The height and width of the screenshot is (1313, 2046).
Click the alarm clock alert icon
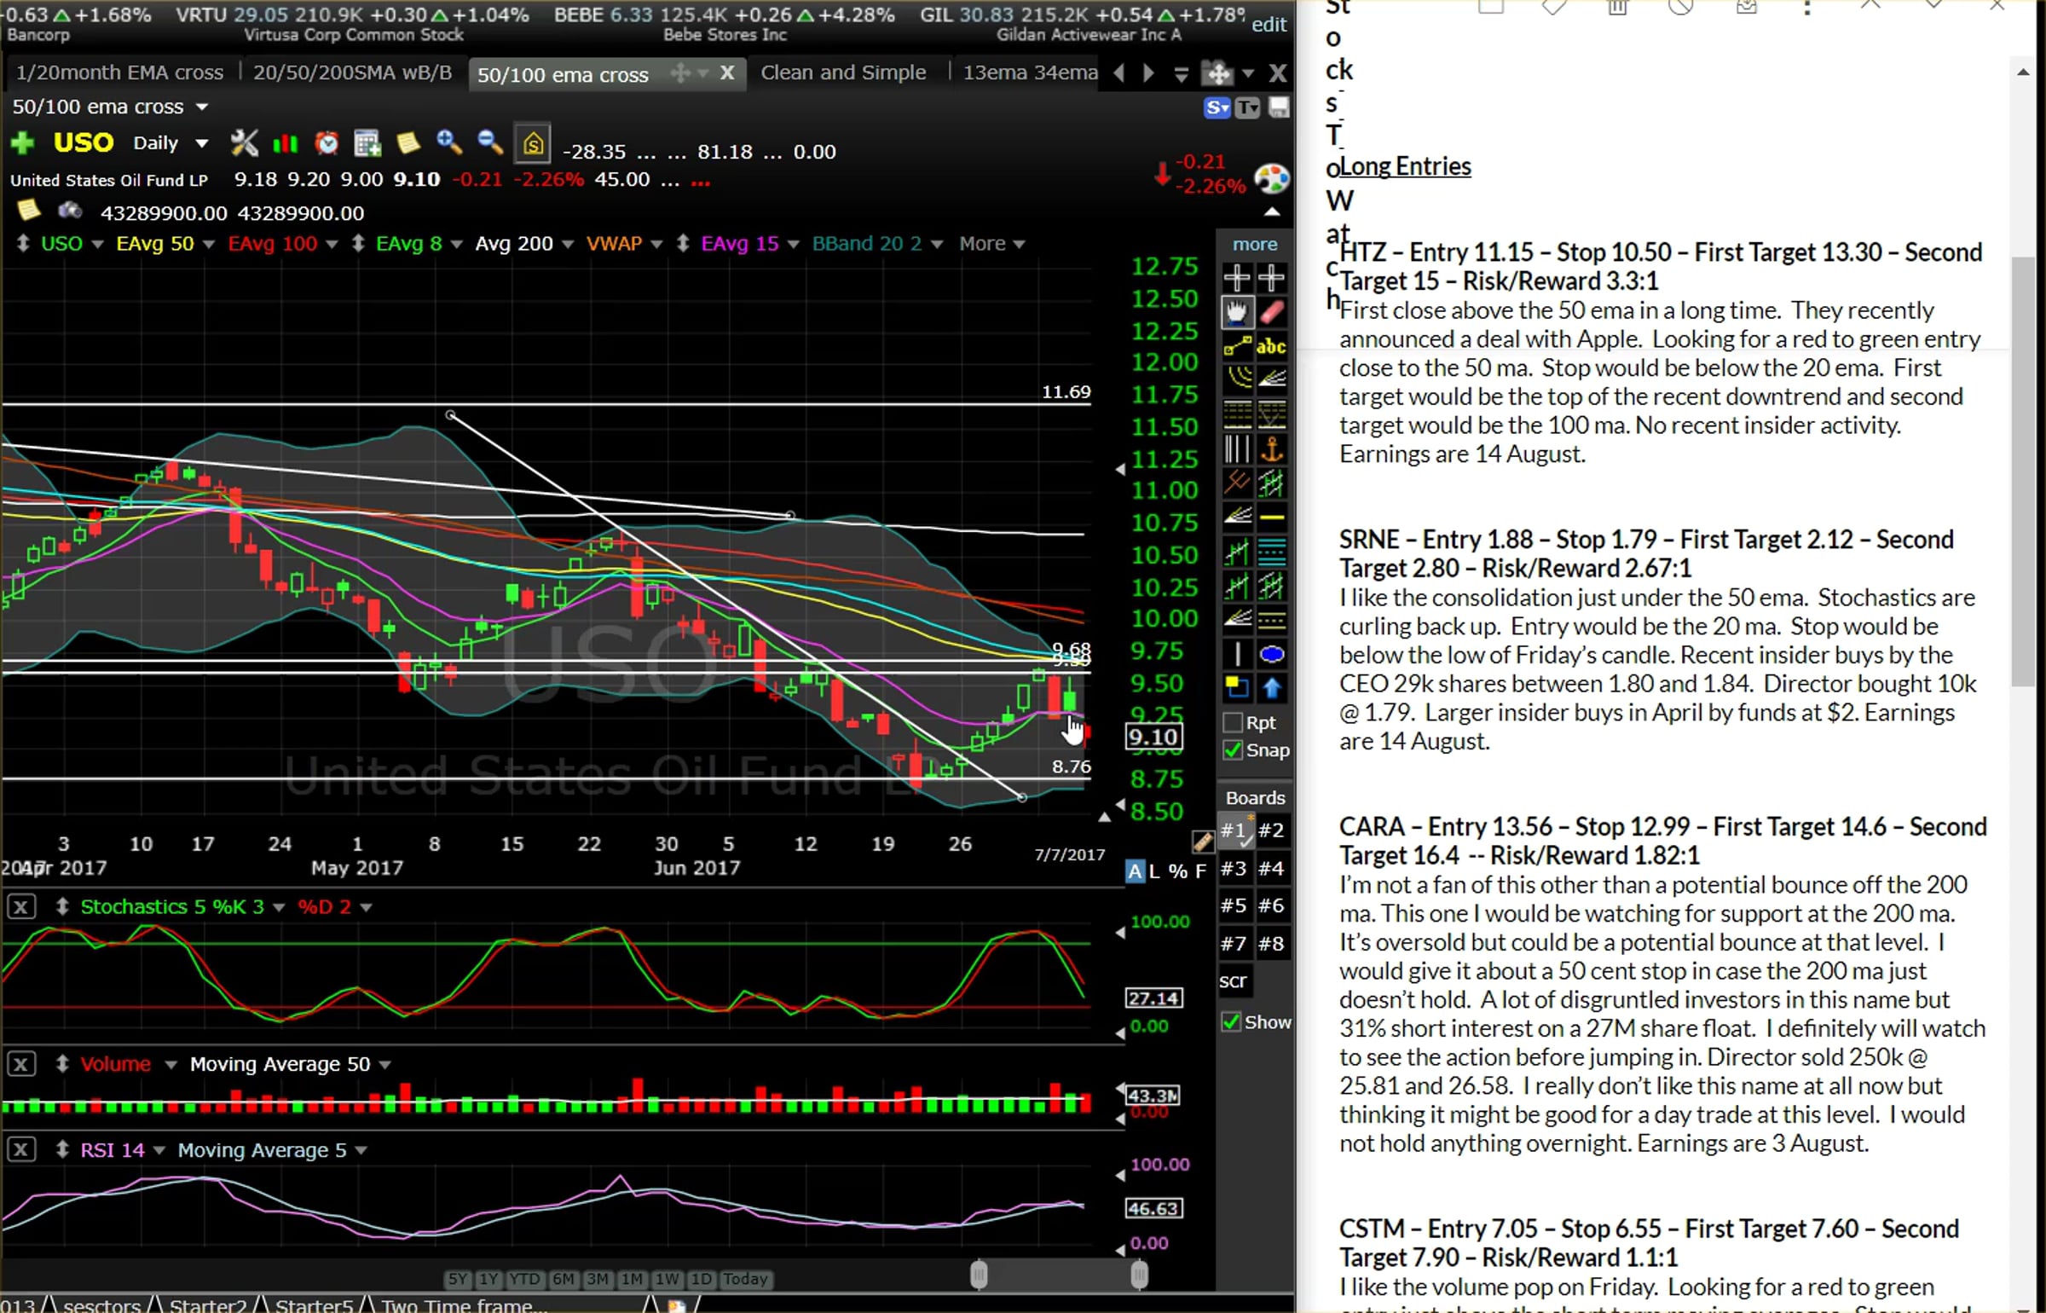[x=327, y=143]
